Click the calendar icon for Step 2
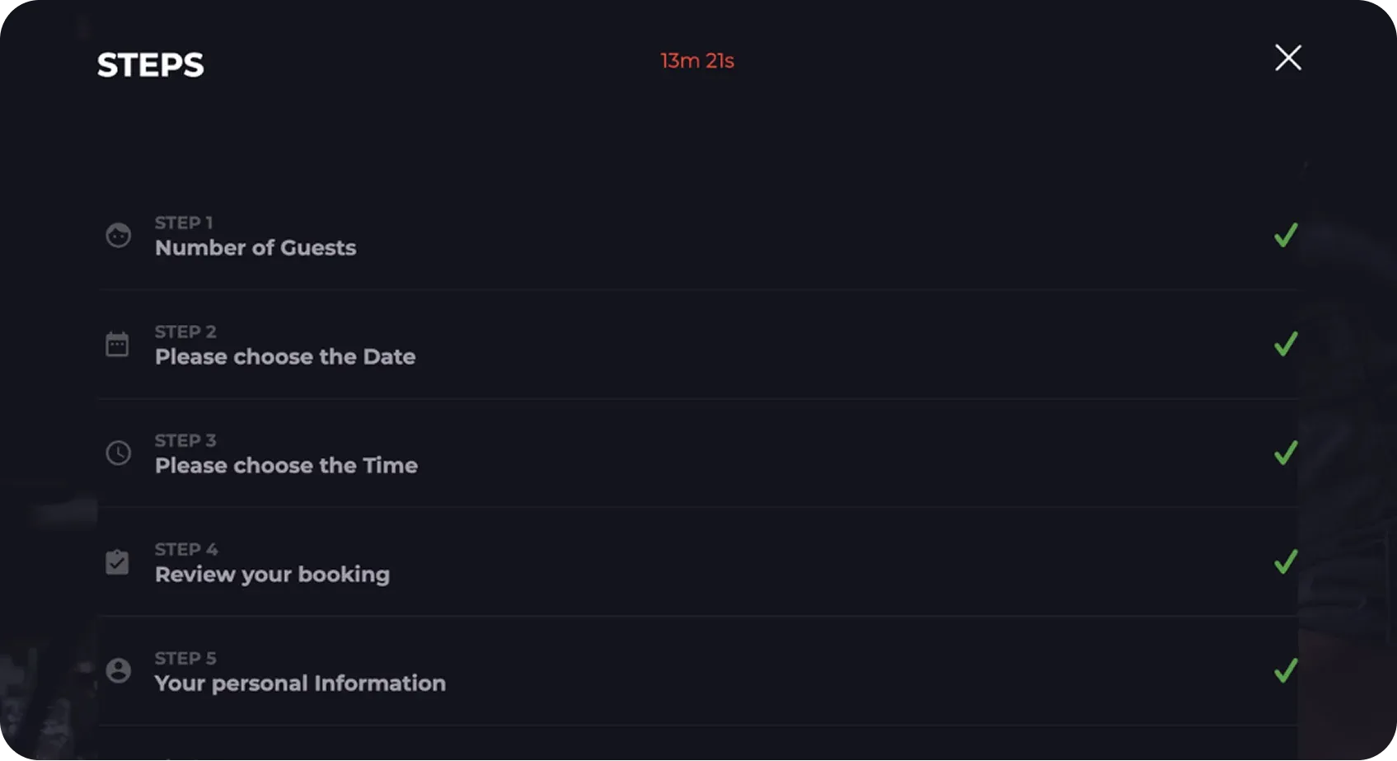The image size is (1397, 761). pos(118,344)
